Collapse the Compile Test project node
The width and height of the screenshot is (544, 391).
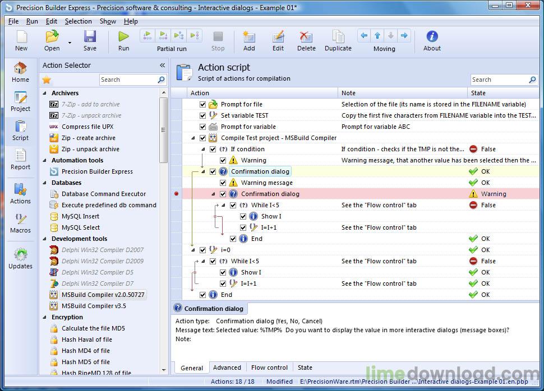pyautogui.click(x=194, y=138)
